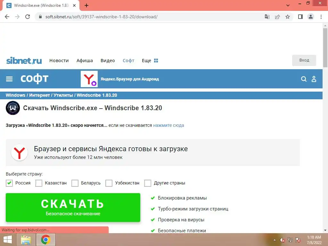Click the user account icon in blue bar

coord(314,79)
